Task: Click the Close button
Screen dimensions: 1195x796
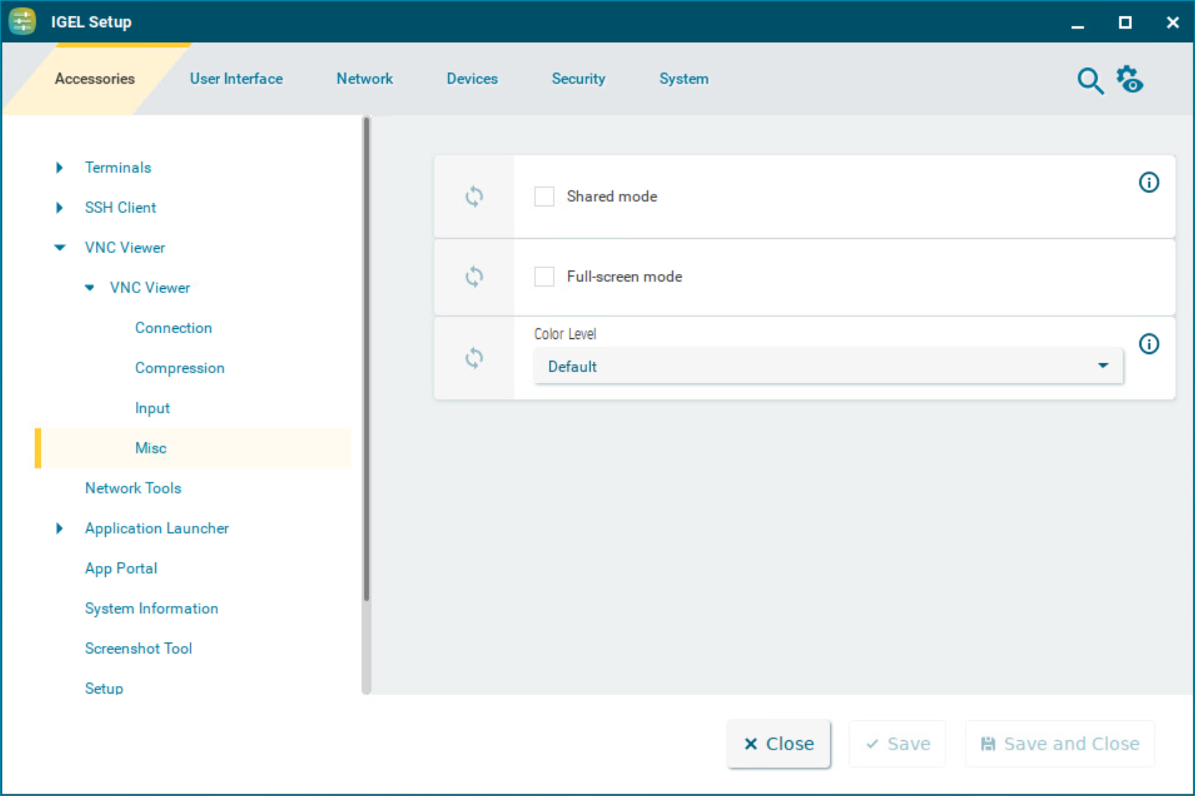Action: click(778, 744)
